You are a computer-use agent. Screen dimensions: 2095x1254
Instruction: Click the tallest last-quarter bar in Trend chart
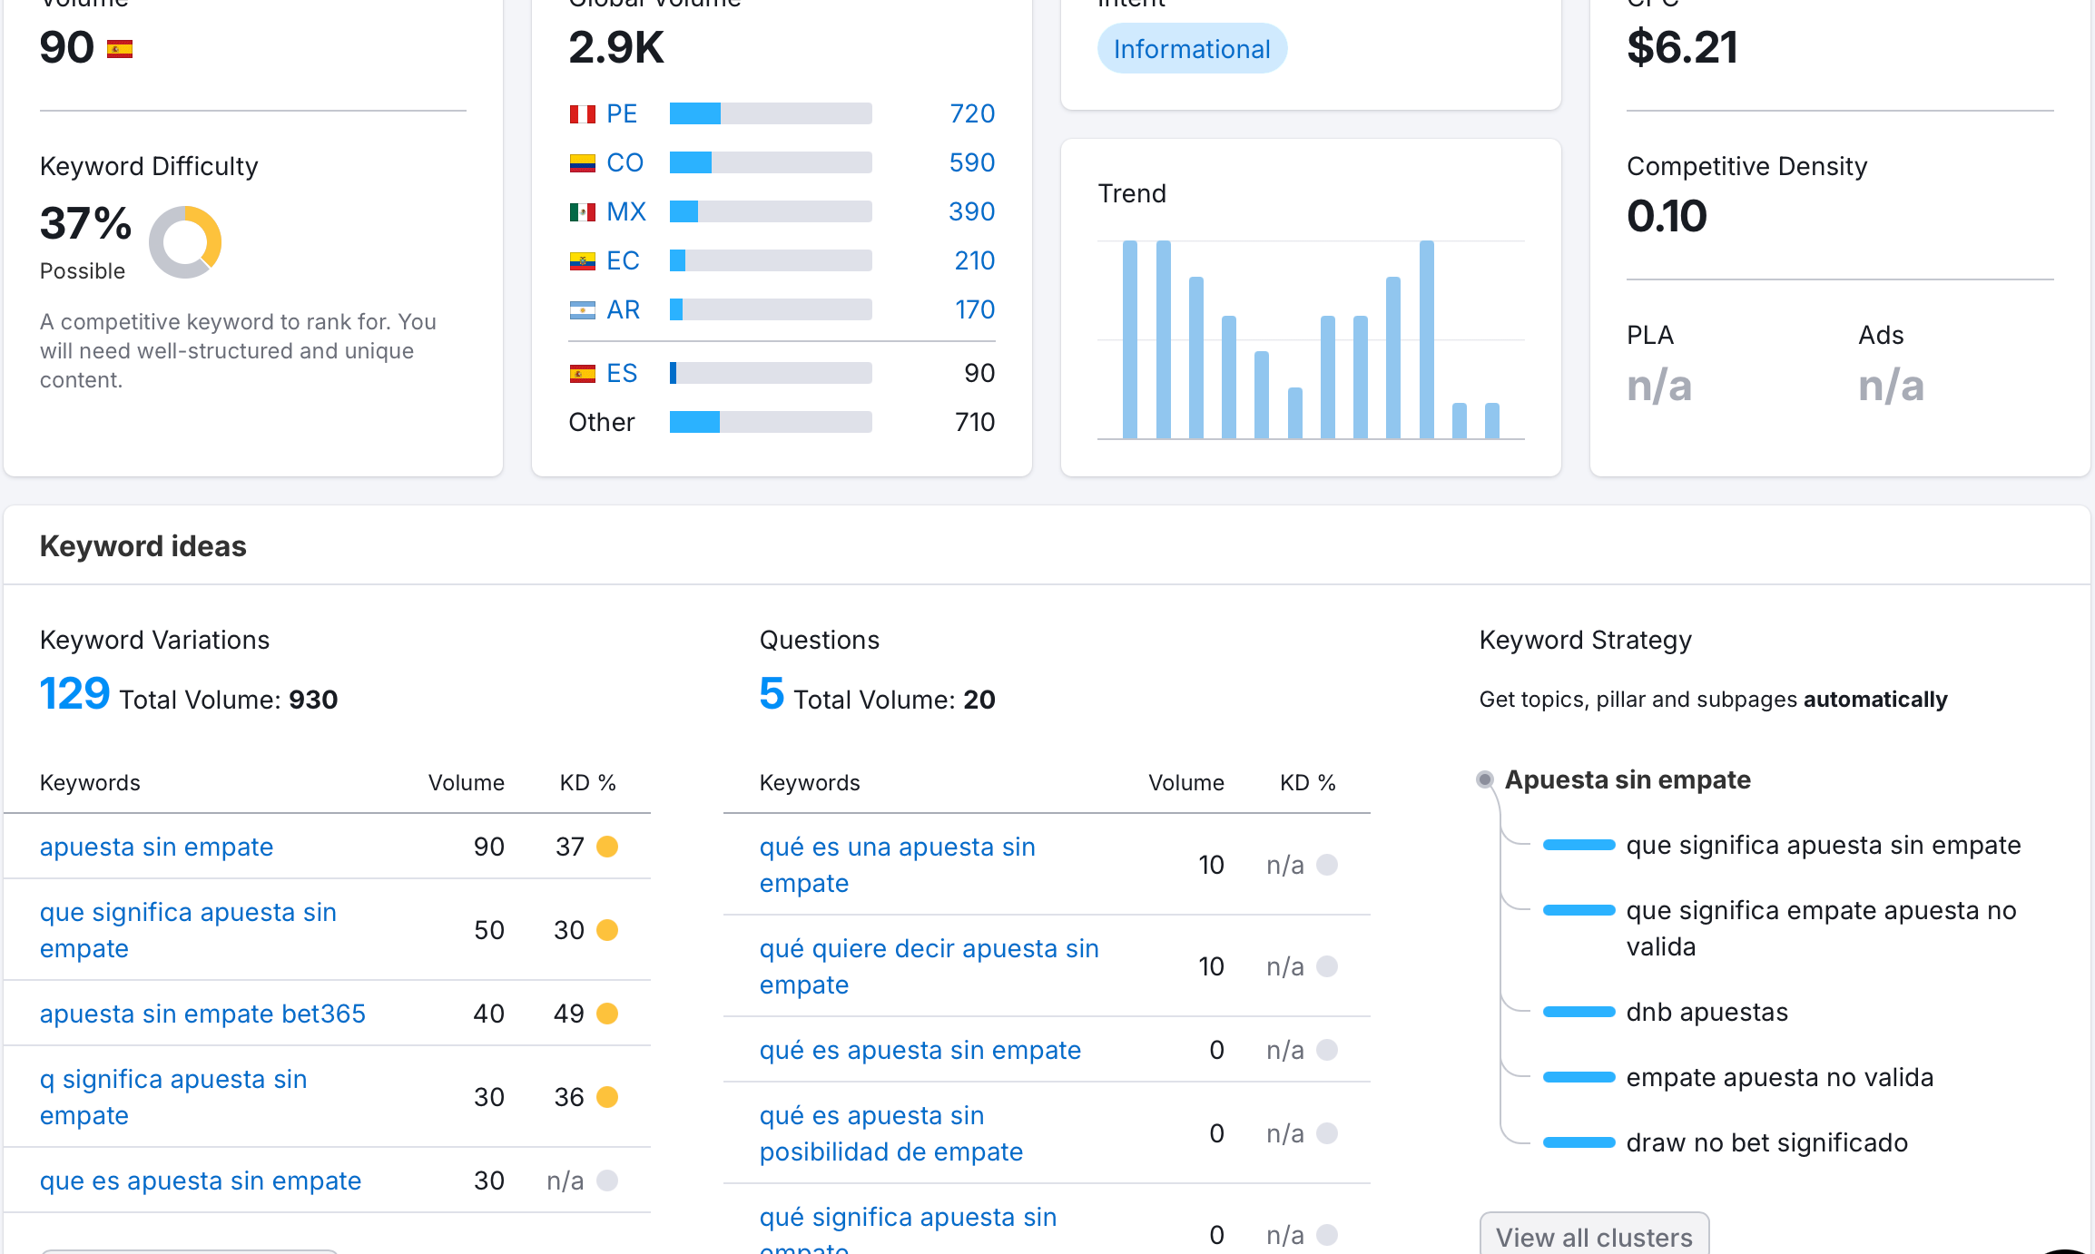pos(1426,340)
